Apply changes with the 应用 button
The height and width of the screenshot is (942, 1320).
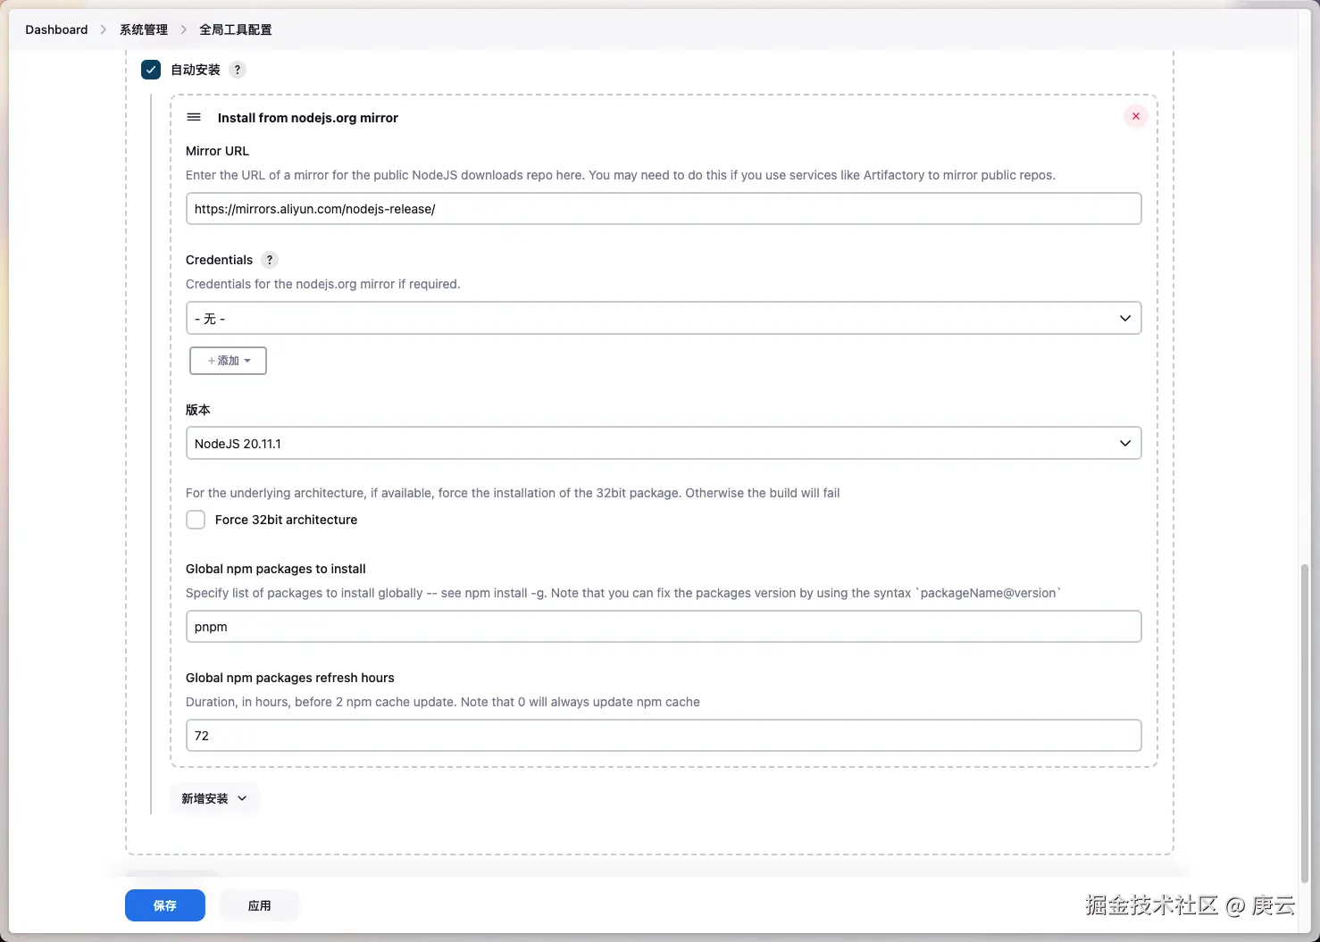click(x=260, y=905)
